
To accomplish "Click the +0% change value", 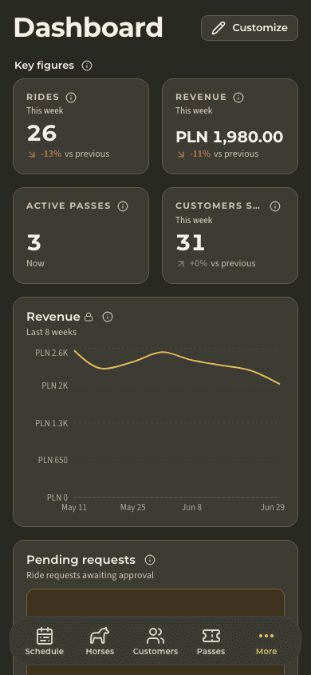I will 199,263.
